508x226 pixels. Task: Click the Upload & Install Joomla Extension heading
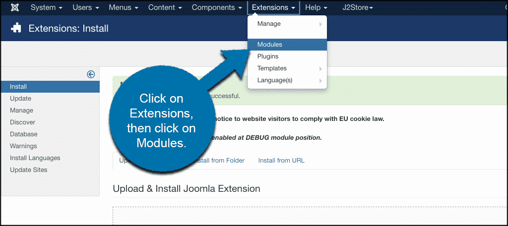tap(187, 188)
